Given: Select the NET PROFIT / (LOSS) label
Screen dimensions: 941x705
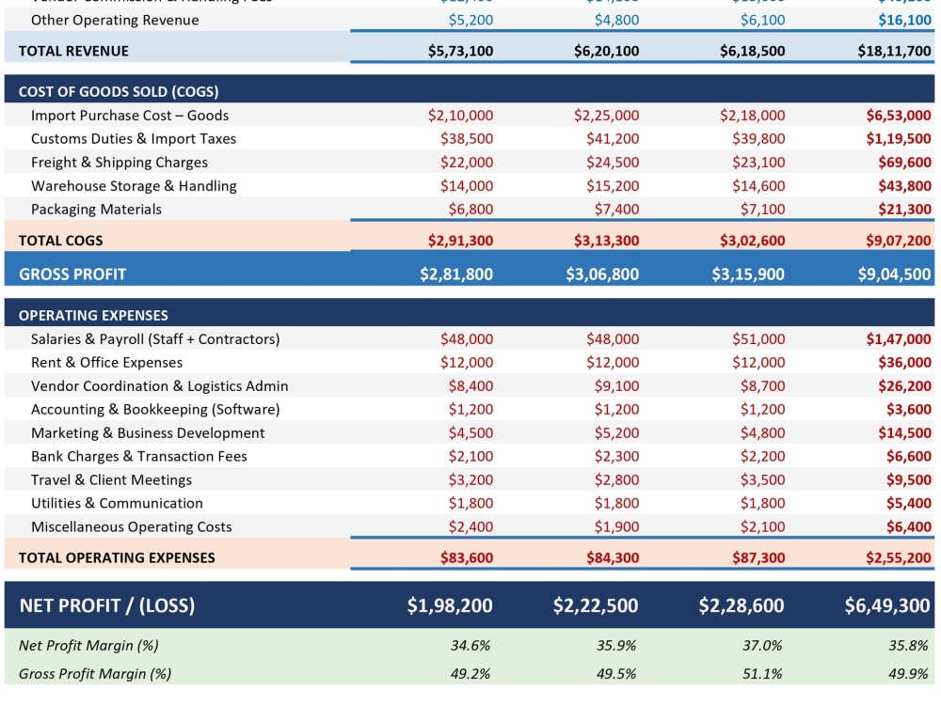Looking at the screenshot, I should pyautogui.click(x=107, y=605).
